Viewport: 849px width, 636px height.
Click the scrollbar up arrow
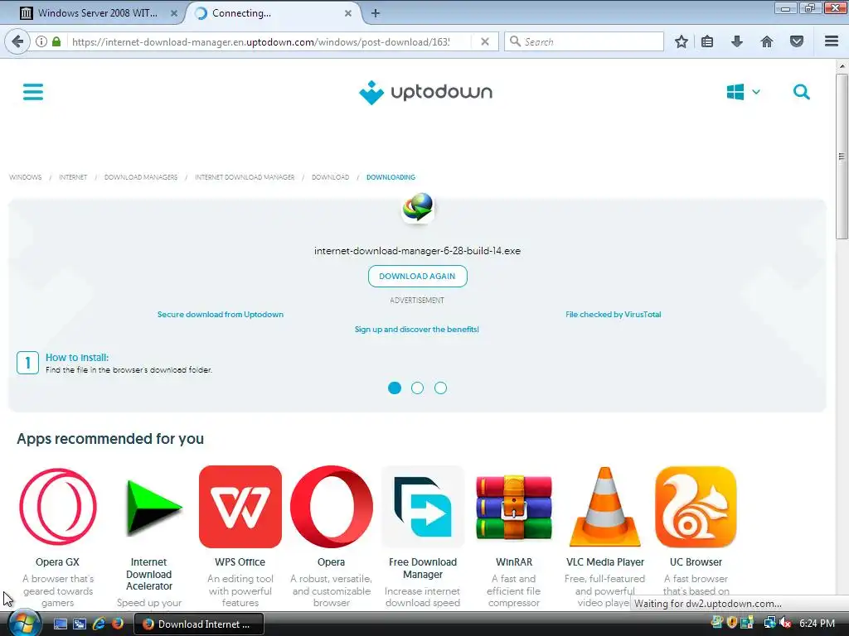842,66
